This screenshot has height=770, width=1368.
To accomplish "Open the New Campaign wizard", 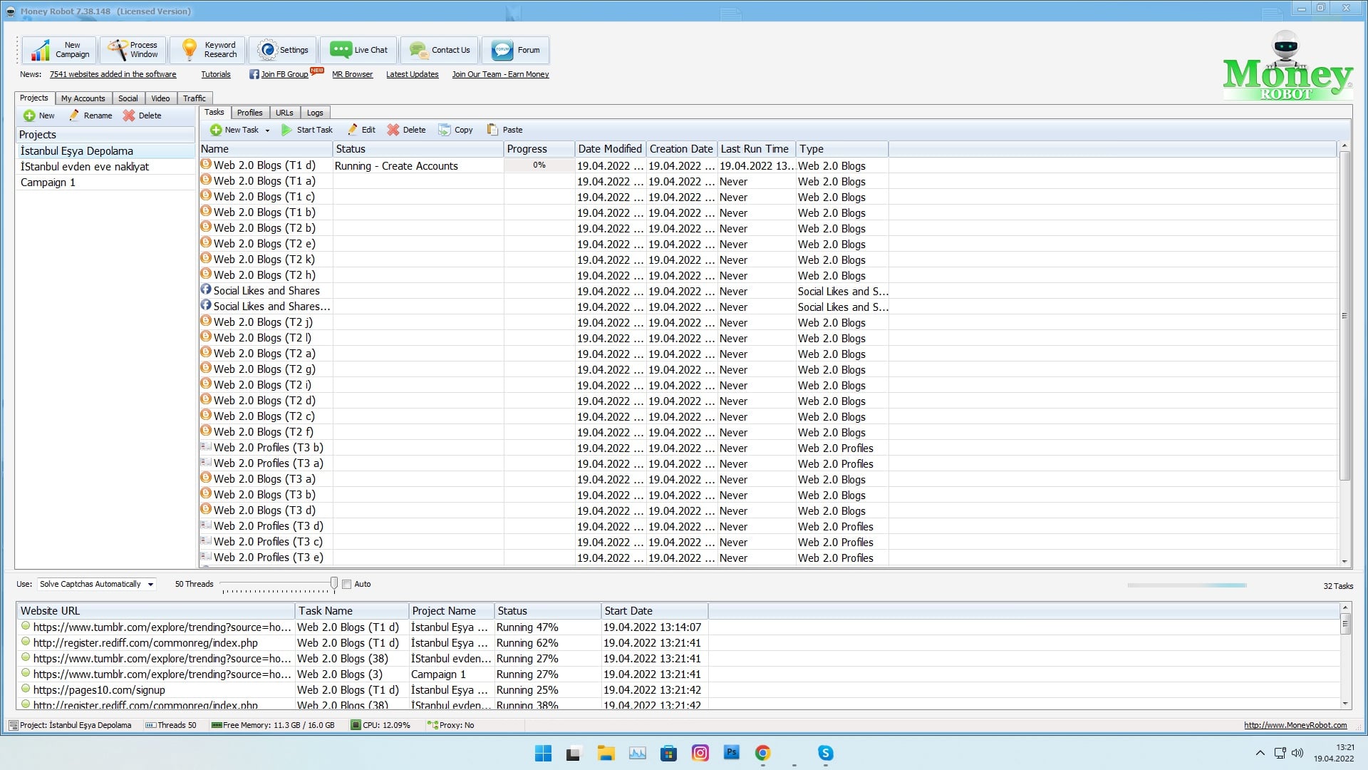I will (x=59, y=50).
